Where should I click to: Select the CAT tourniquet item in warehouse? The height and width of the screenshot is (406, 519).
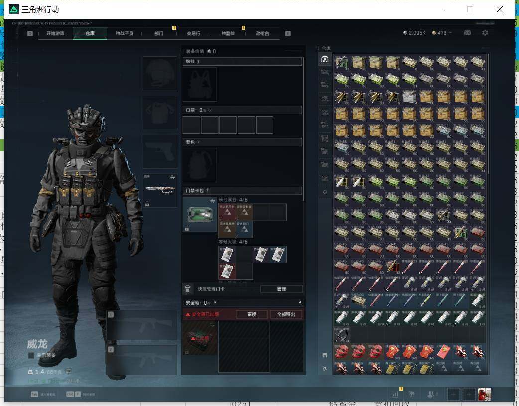[x=342, y=335]
